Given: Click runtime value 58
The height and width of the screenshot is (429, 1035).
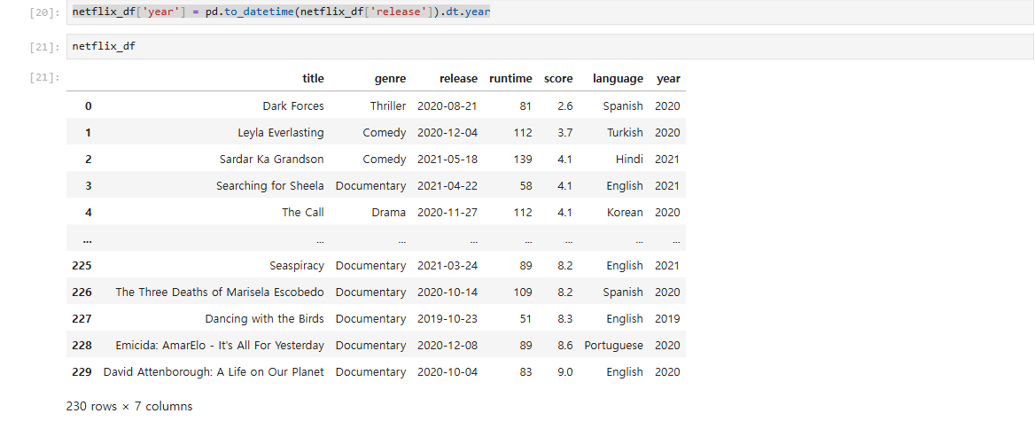Looking at the screenshot, I should coord(525,186).
